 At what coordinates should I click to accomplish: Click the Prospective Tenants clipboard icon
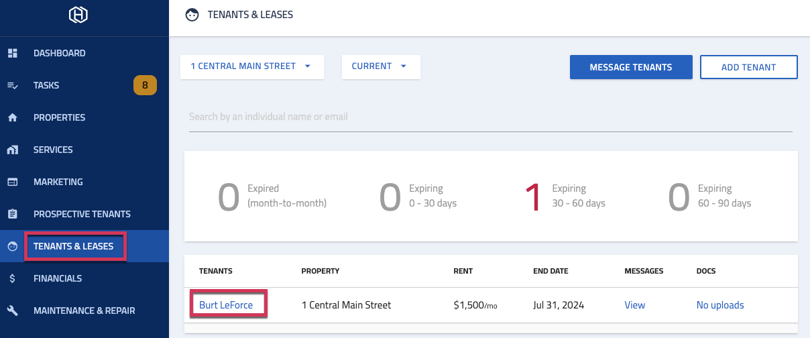(x=12, y=214)
